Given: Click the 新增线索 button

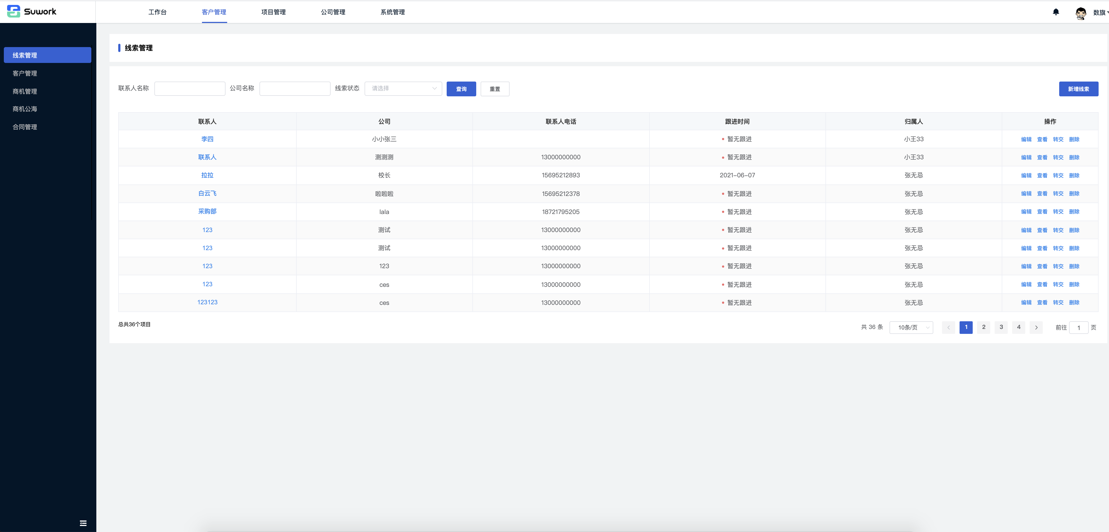Looking at the screenshot, I should [x=1078, y=89].
